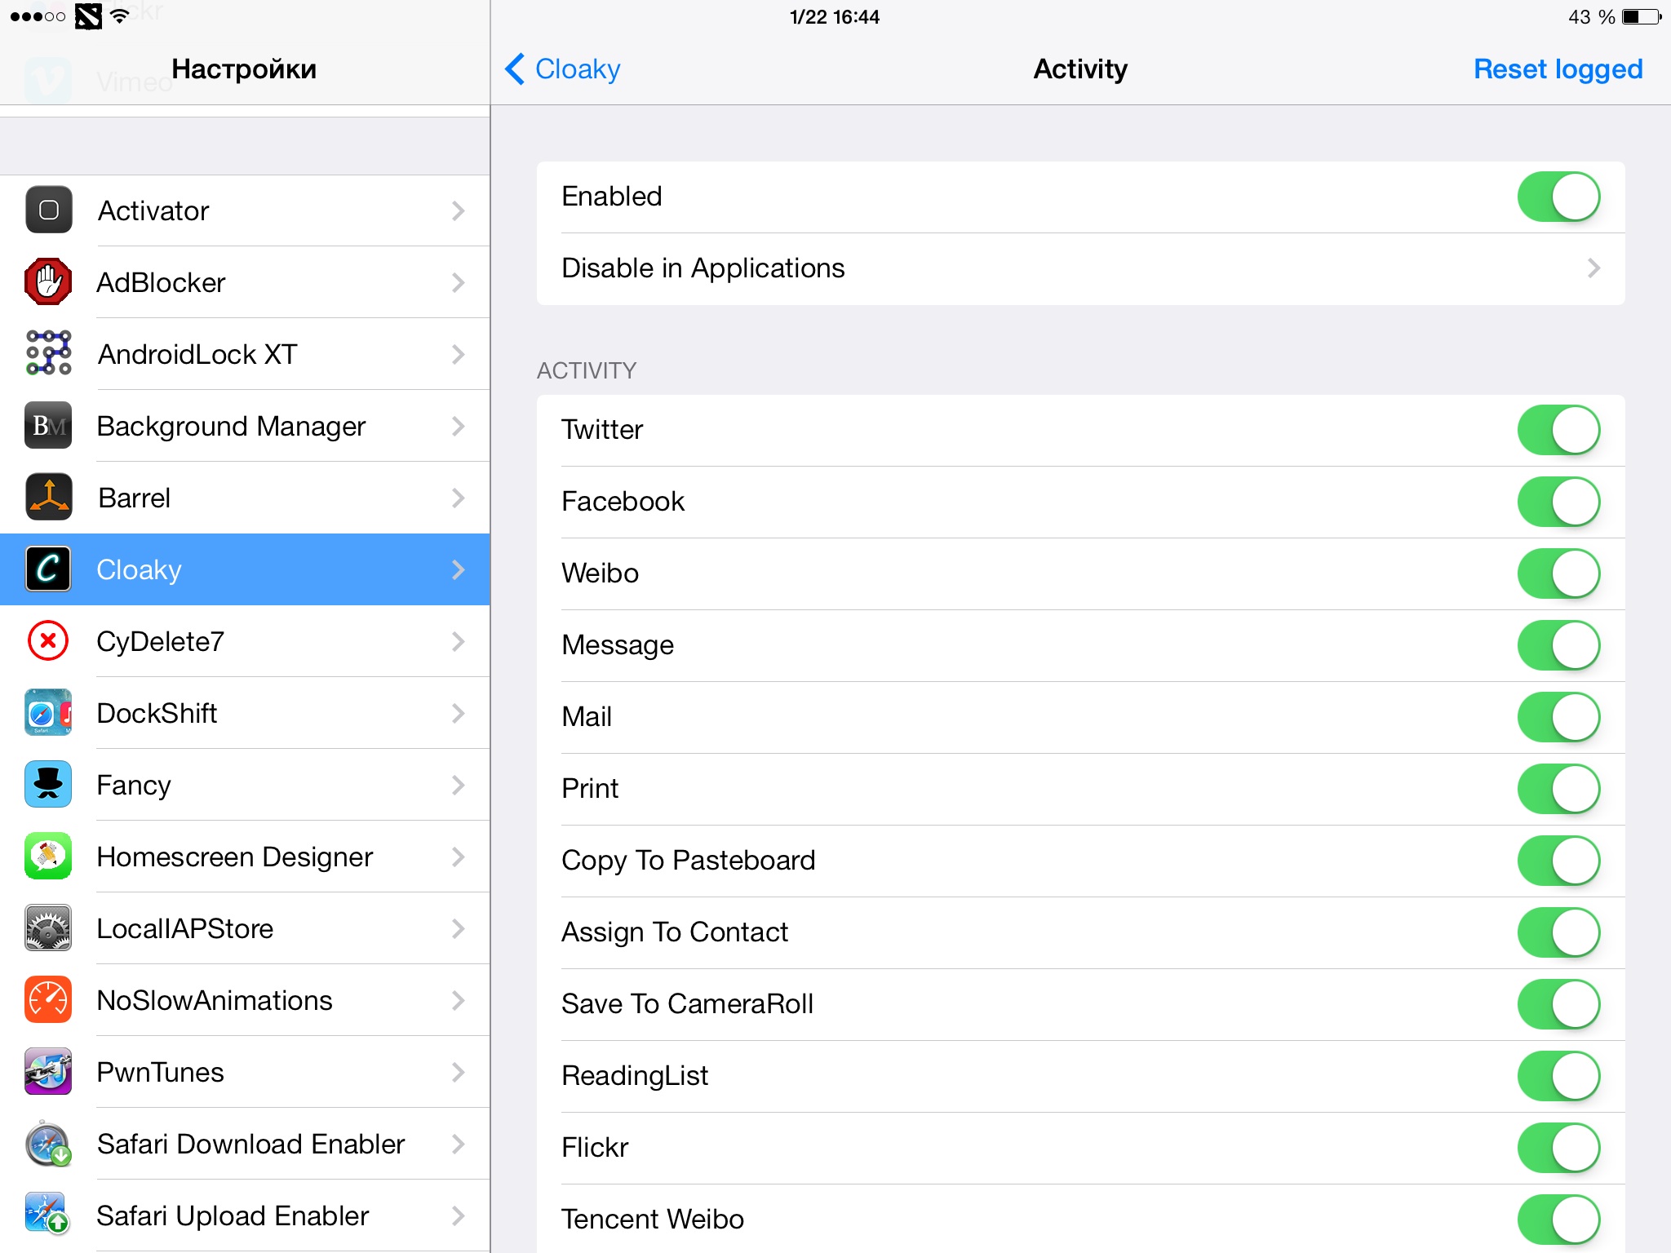The height and width of the screenshot is (1253, 1671).
Task: Tap the chevron on Activator row
Action: pos(459,211)
